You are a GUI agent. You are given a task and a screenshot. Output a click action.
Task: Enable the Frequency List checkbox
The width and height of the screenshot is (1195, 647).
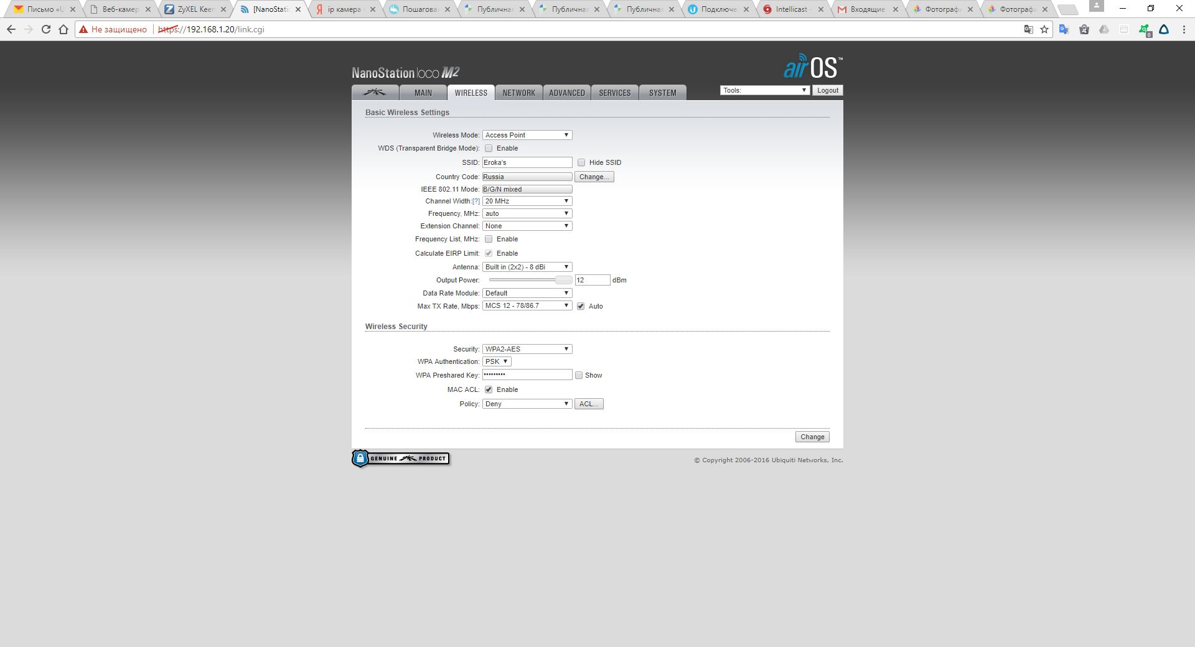489,239
